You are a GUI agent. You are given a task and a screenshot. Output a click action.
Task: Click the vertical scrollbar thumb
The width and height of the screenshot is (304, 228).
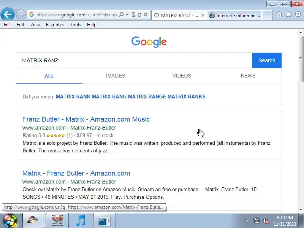click(301, 59)
